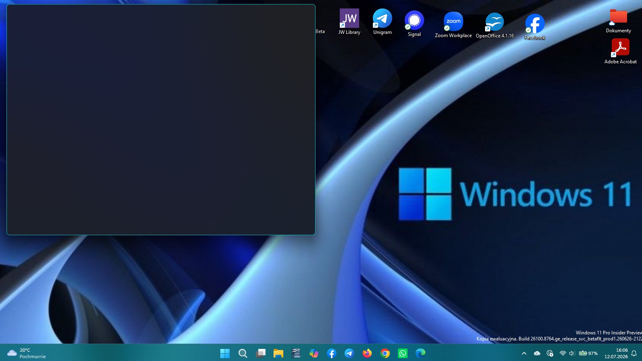Launch Google Chrome from the taskbar

[385, 353]
